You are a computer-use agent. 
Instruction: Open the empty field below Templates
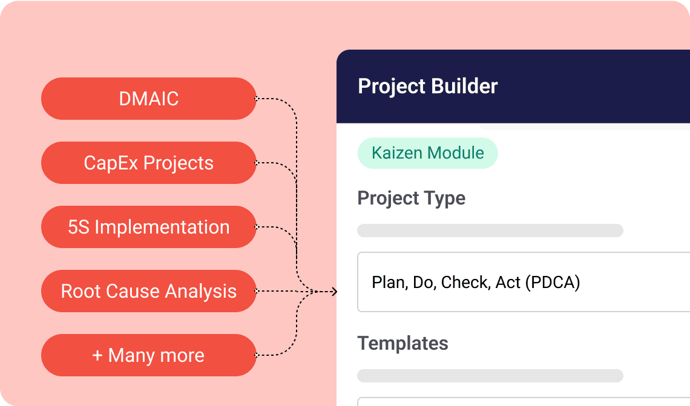pyautogui.click(x=524, y=401)
